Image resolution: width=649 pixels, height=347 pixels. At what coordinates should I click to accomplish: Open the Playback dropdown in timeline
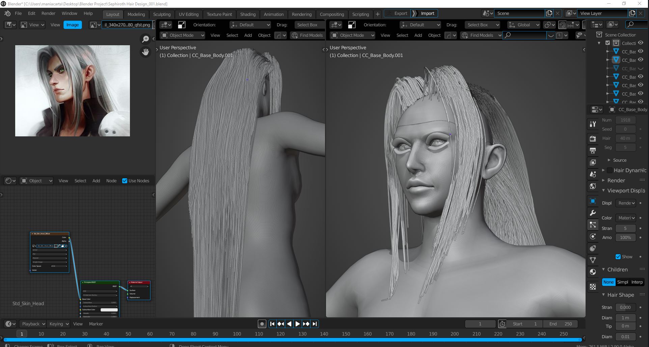pyautogui.click(x=33, y=324)
